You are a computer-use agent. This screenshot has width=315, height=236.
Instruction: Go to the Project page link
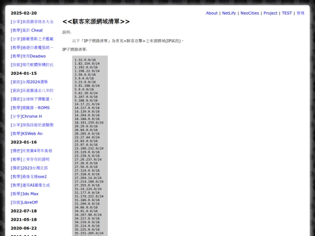[x=270, y=13]
